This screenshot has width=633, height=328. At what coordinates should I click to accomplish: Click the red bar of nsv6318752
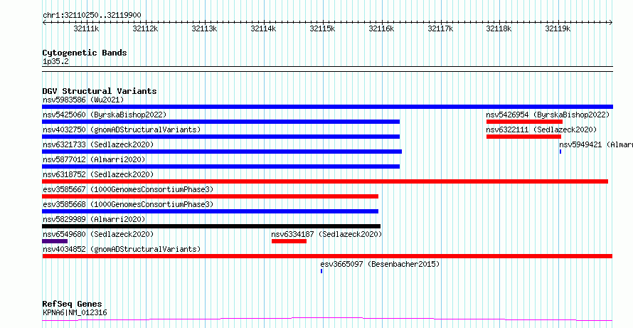pos(325,181)
